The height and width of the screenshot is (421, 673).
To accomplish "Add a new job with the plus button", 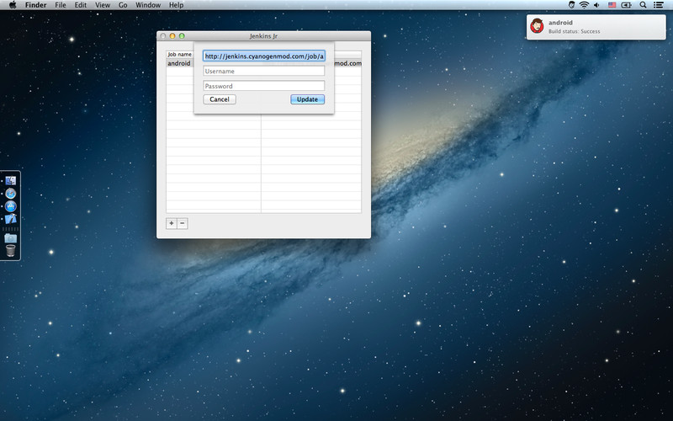I will pyautogui.click(x=172, y=223).
